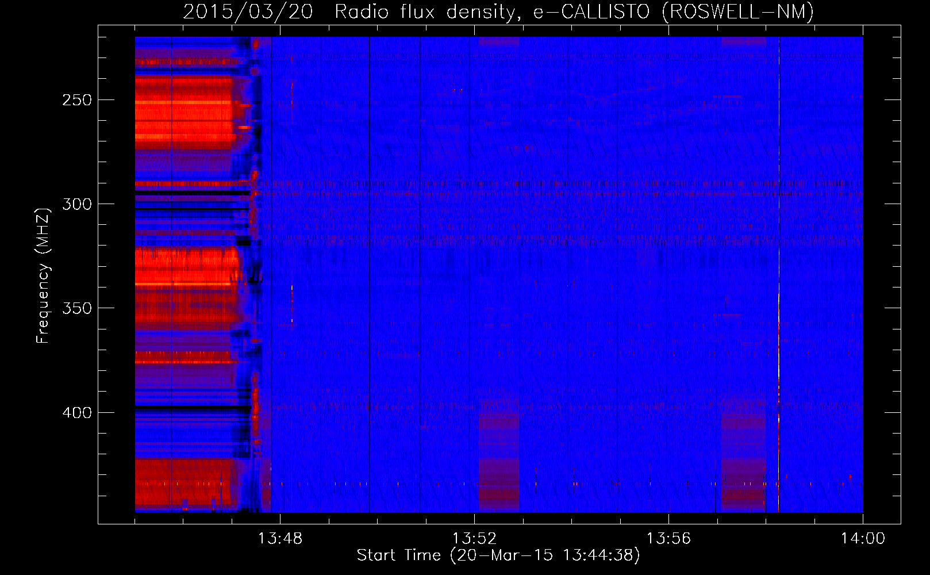This screenshot has width=930, height=575.
Task: Click the 300 frequency tick label
Action: click(x=77, y=204)
